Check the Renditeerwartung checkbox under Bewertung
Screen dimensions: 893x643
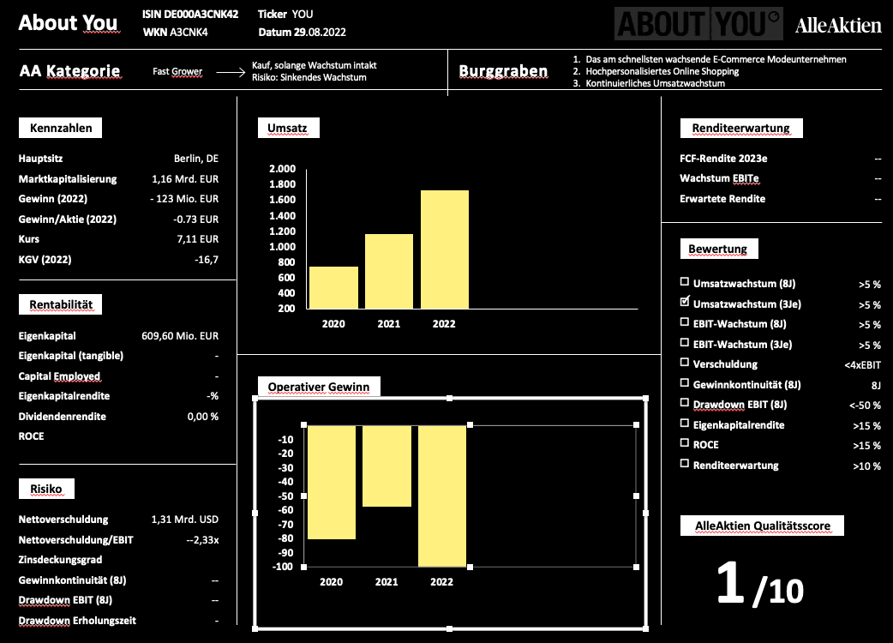point(685,464)
